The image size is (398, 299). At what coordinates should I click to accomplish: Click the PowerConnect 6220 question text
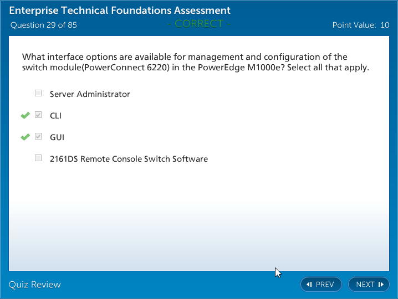point(195,63)
